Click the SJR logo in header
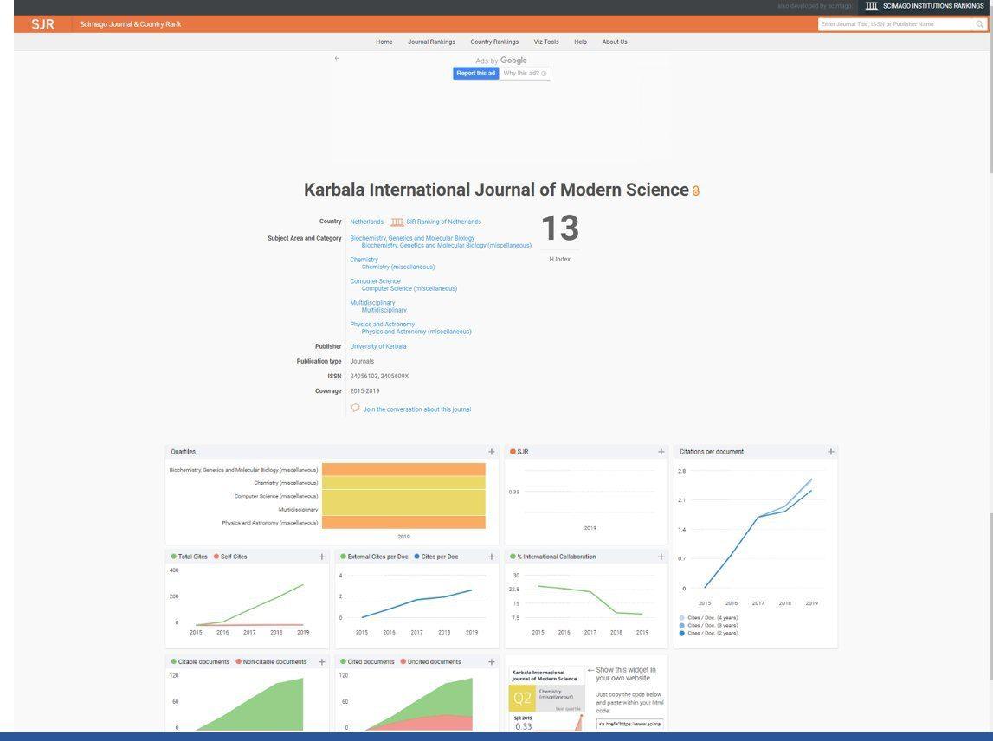Image resolution: width=993 pixels, height=741 pixels. [x=42, y=24]
